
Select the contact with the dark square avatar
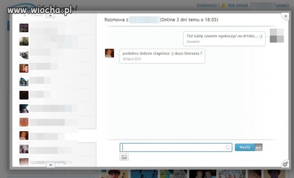24,95
